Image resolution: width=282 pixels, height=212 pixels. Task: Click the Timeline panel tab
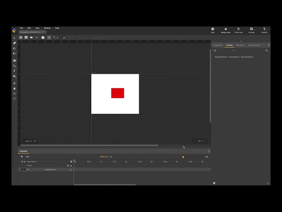point(23,151)
